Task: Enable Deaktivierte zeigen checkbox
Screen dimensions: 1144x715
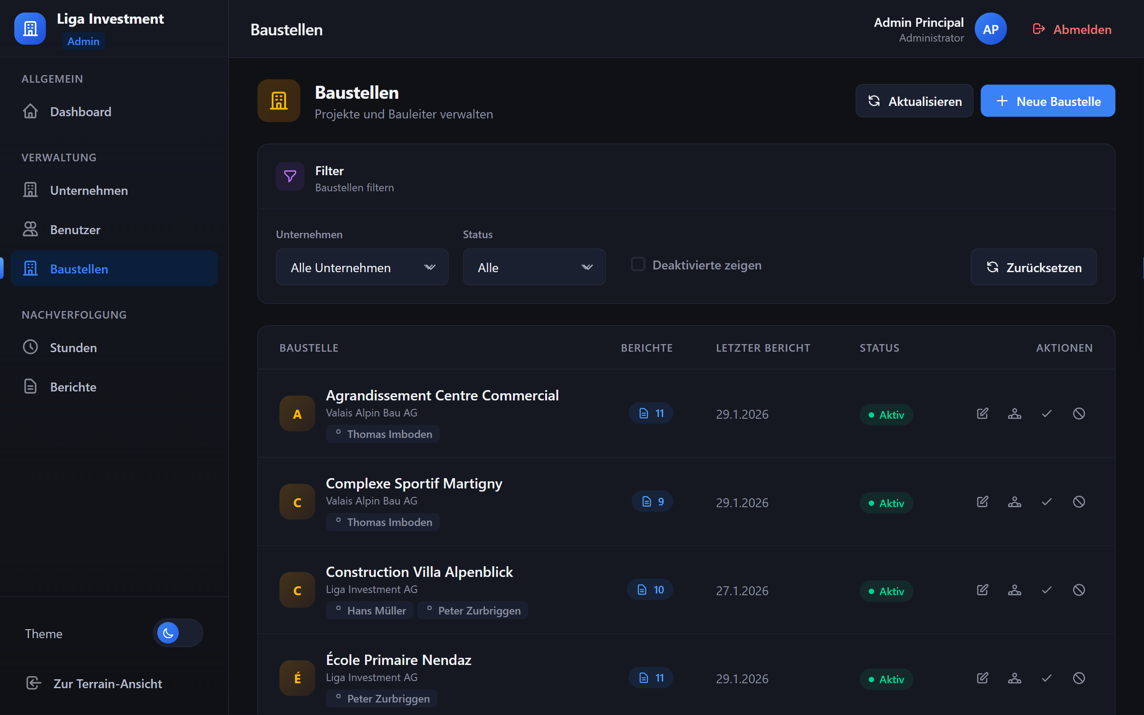Action: tap(638, 265)
